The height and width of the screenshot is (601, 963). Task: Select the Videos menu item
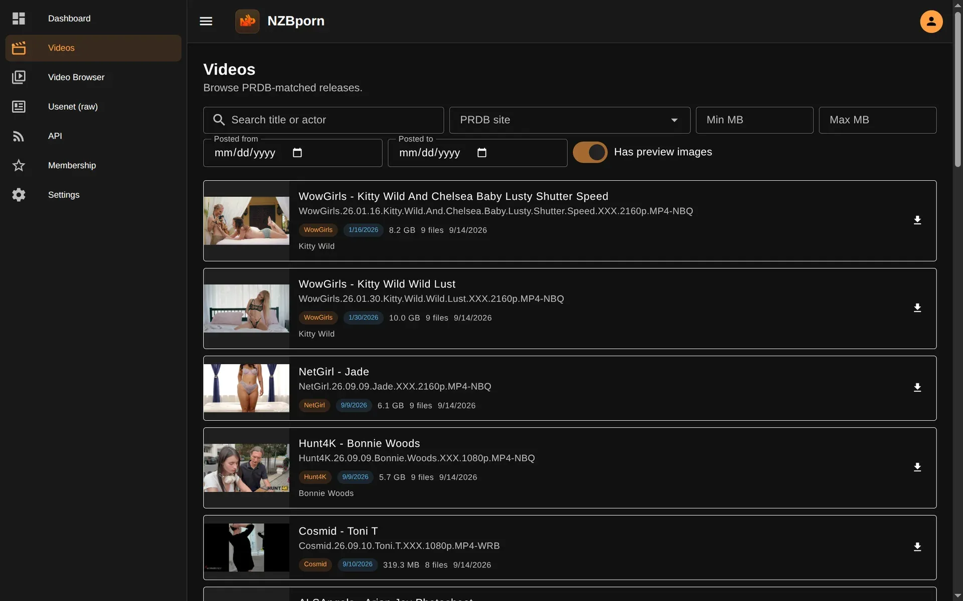93,48
